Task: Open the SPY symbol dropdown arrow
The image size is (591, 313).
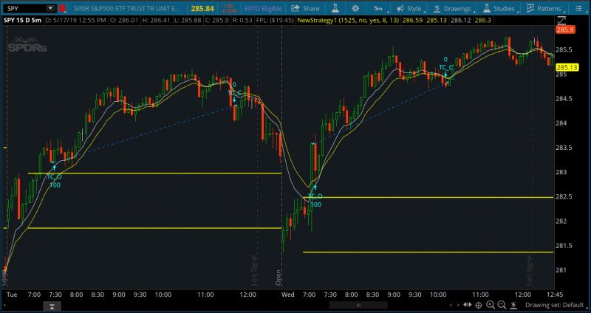Action: pyautogui.click(x=49, y=8)
